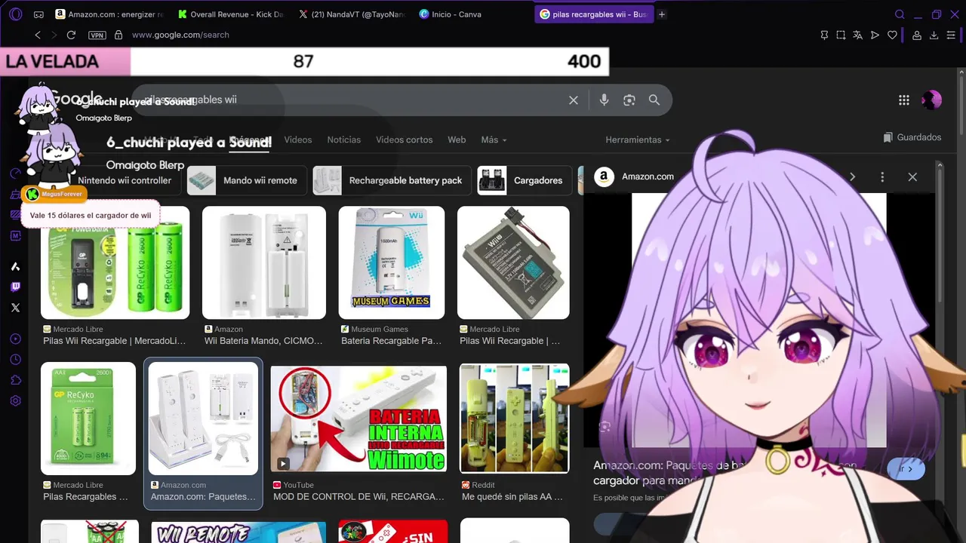966x543 pixels.
Task: Switch to the Noticias search tab
Action: 344,140
